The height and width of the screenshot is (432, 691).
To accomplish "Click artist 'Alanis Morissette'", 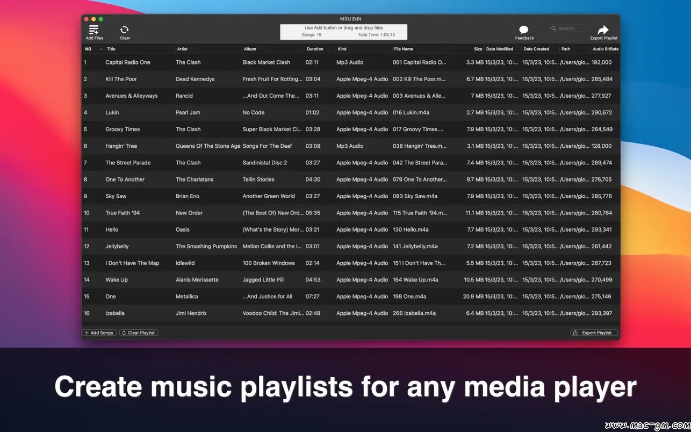I will [197, 279].
